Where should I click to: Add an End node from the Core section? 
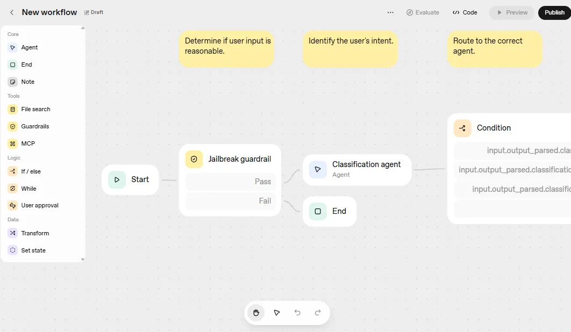(x=25, y=64)
